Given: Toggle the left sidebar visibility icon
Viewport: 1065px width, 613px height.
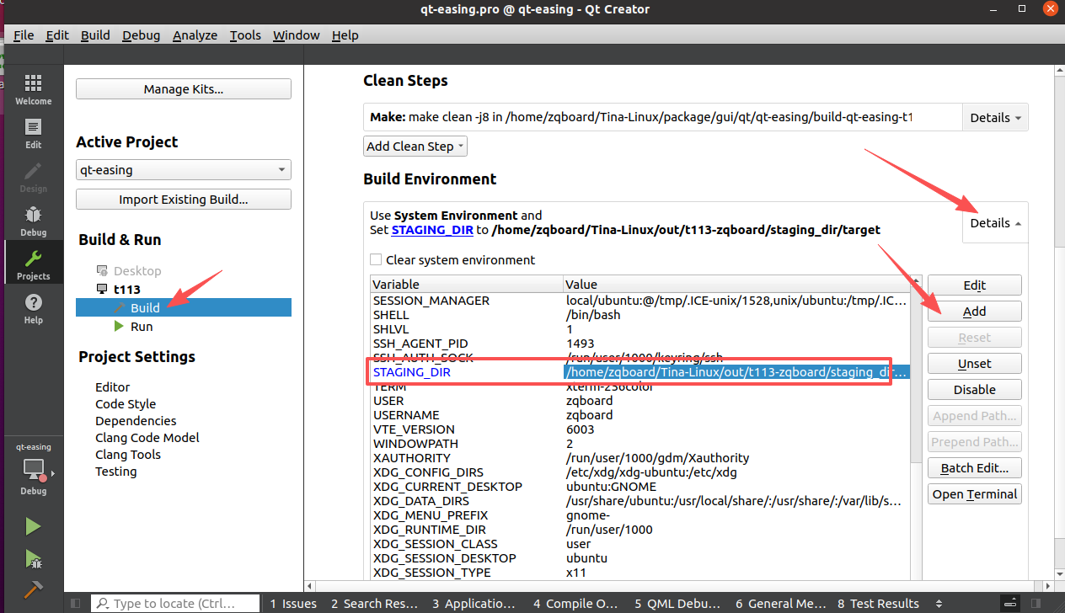Looking at the screenshot, I should click(x=75, y=603).
